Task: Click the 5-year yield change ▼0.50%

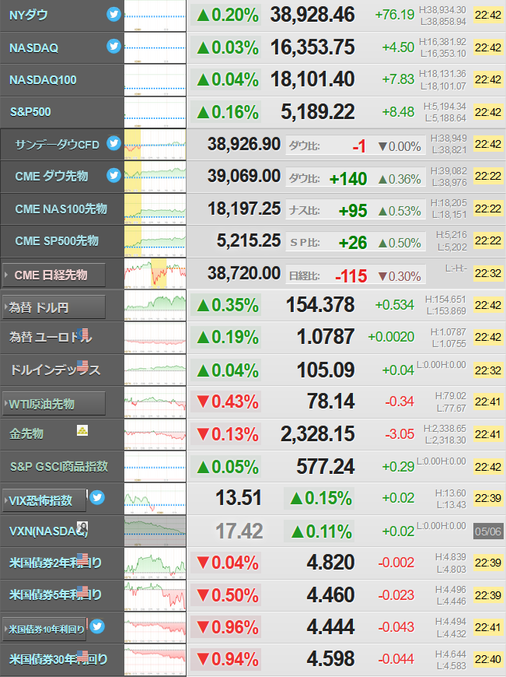Action: [227, 595]
